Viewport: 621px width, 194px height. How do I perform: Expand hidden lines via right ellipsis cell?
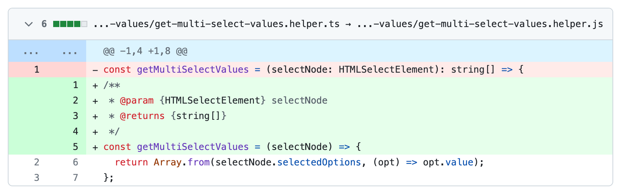click(x=69, y=51)
